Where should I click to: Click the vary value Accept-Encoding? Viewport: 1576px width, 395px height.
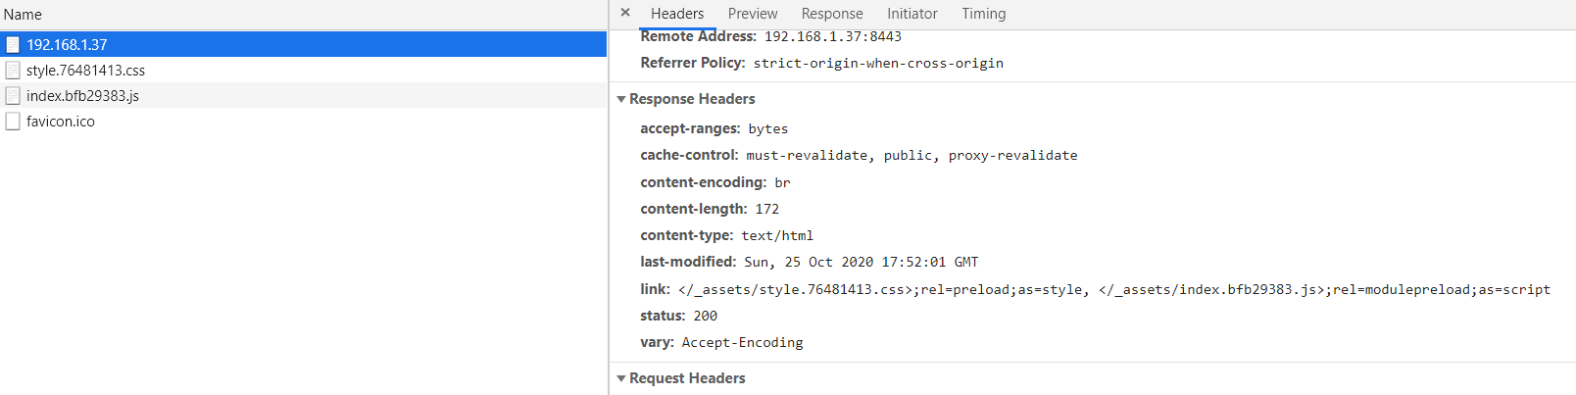[x=743, y=342]
